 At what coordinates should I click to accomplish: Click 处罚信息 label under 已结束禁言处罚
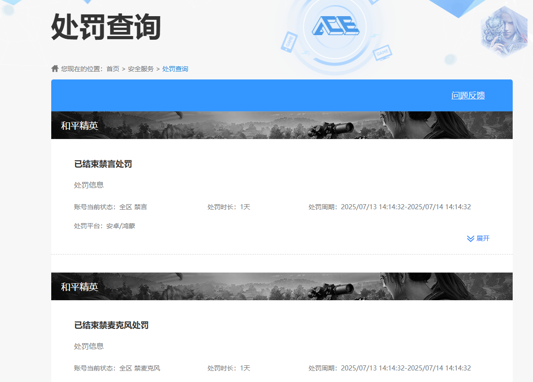(x=89, y=185)
